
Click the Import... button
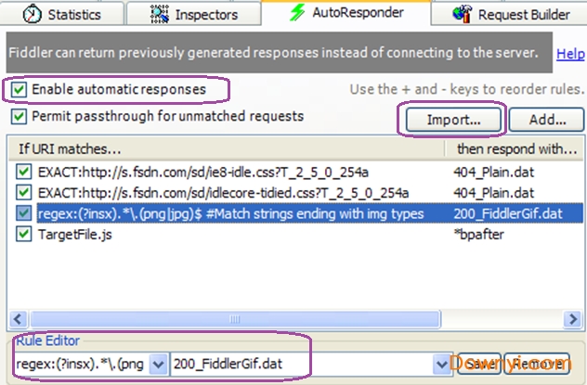(452, 120)
